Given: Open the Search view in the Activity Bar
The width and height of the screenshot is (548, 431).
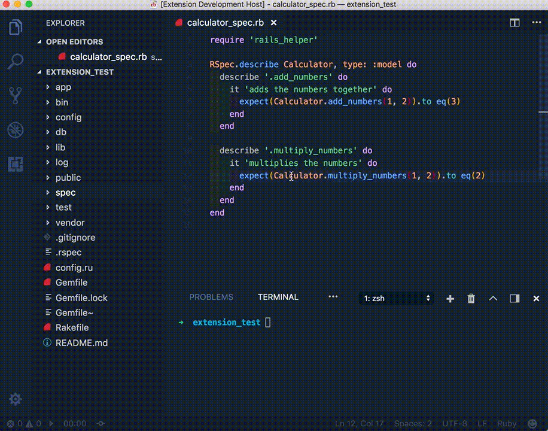Looking at the screenshot, I should [15, 61].
